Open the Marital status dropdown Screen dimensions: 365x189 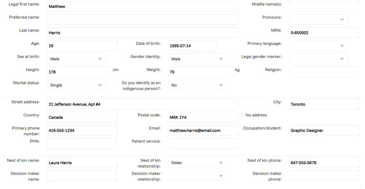(76, 85)
